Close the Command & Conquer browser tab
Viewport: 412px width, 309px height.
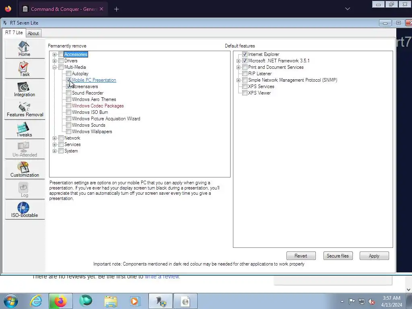[101, 9]
